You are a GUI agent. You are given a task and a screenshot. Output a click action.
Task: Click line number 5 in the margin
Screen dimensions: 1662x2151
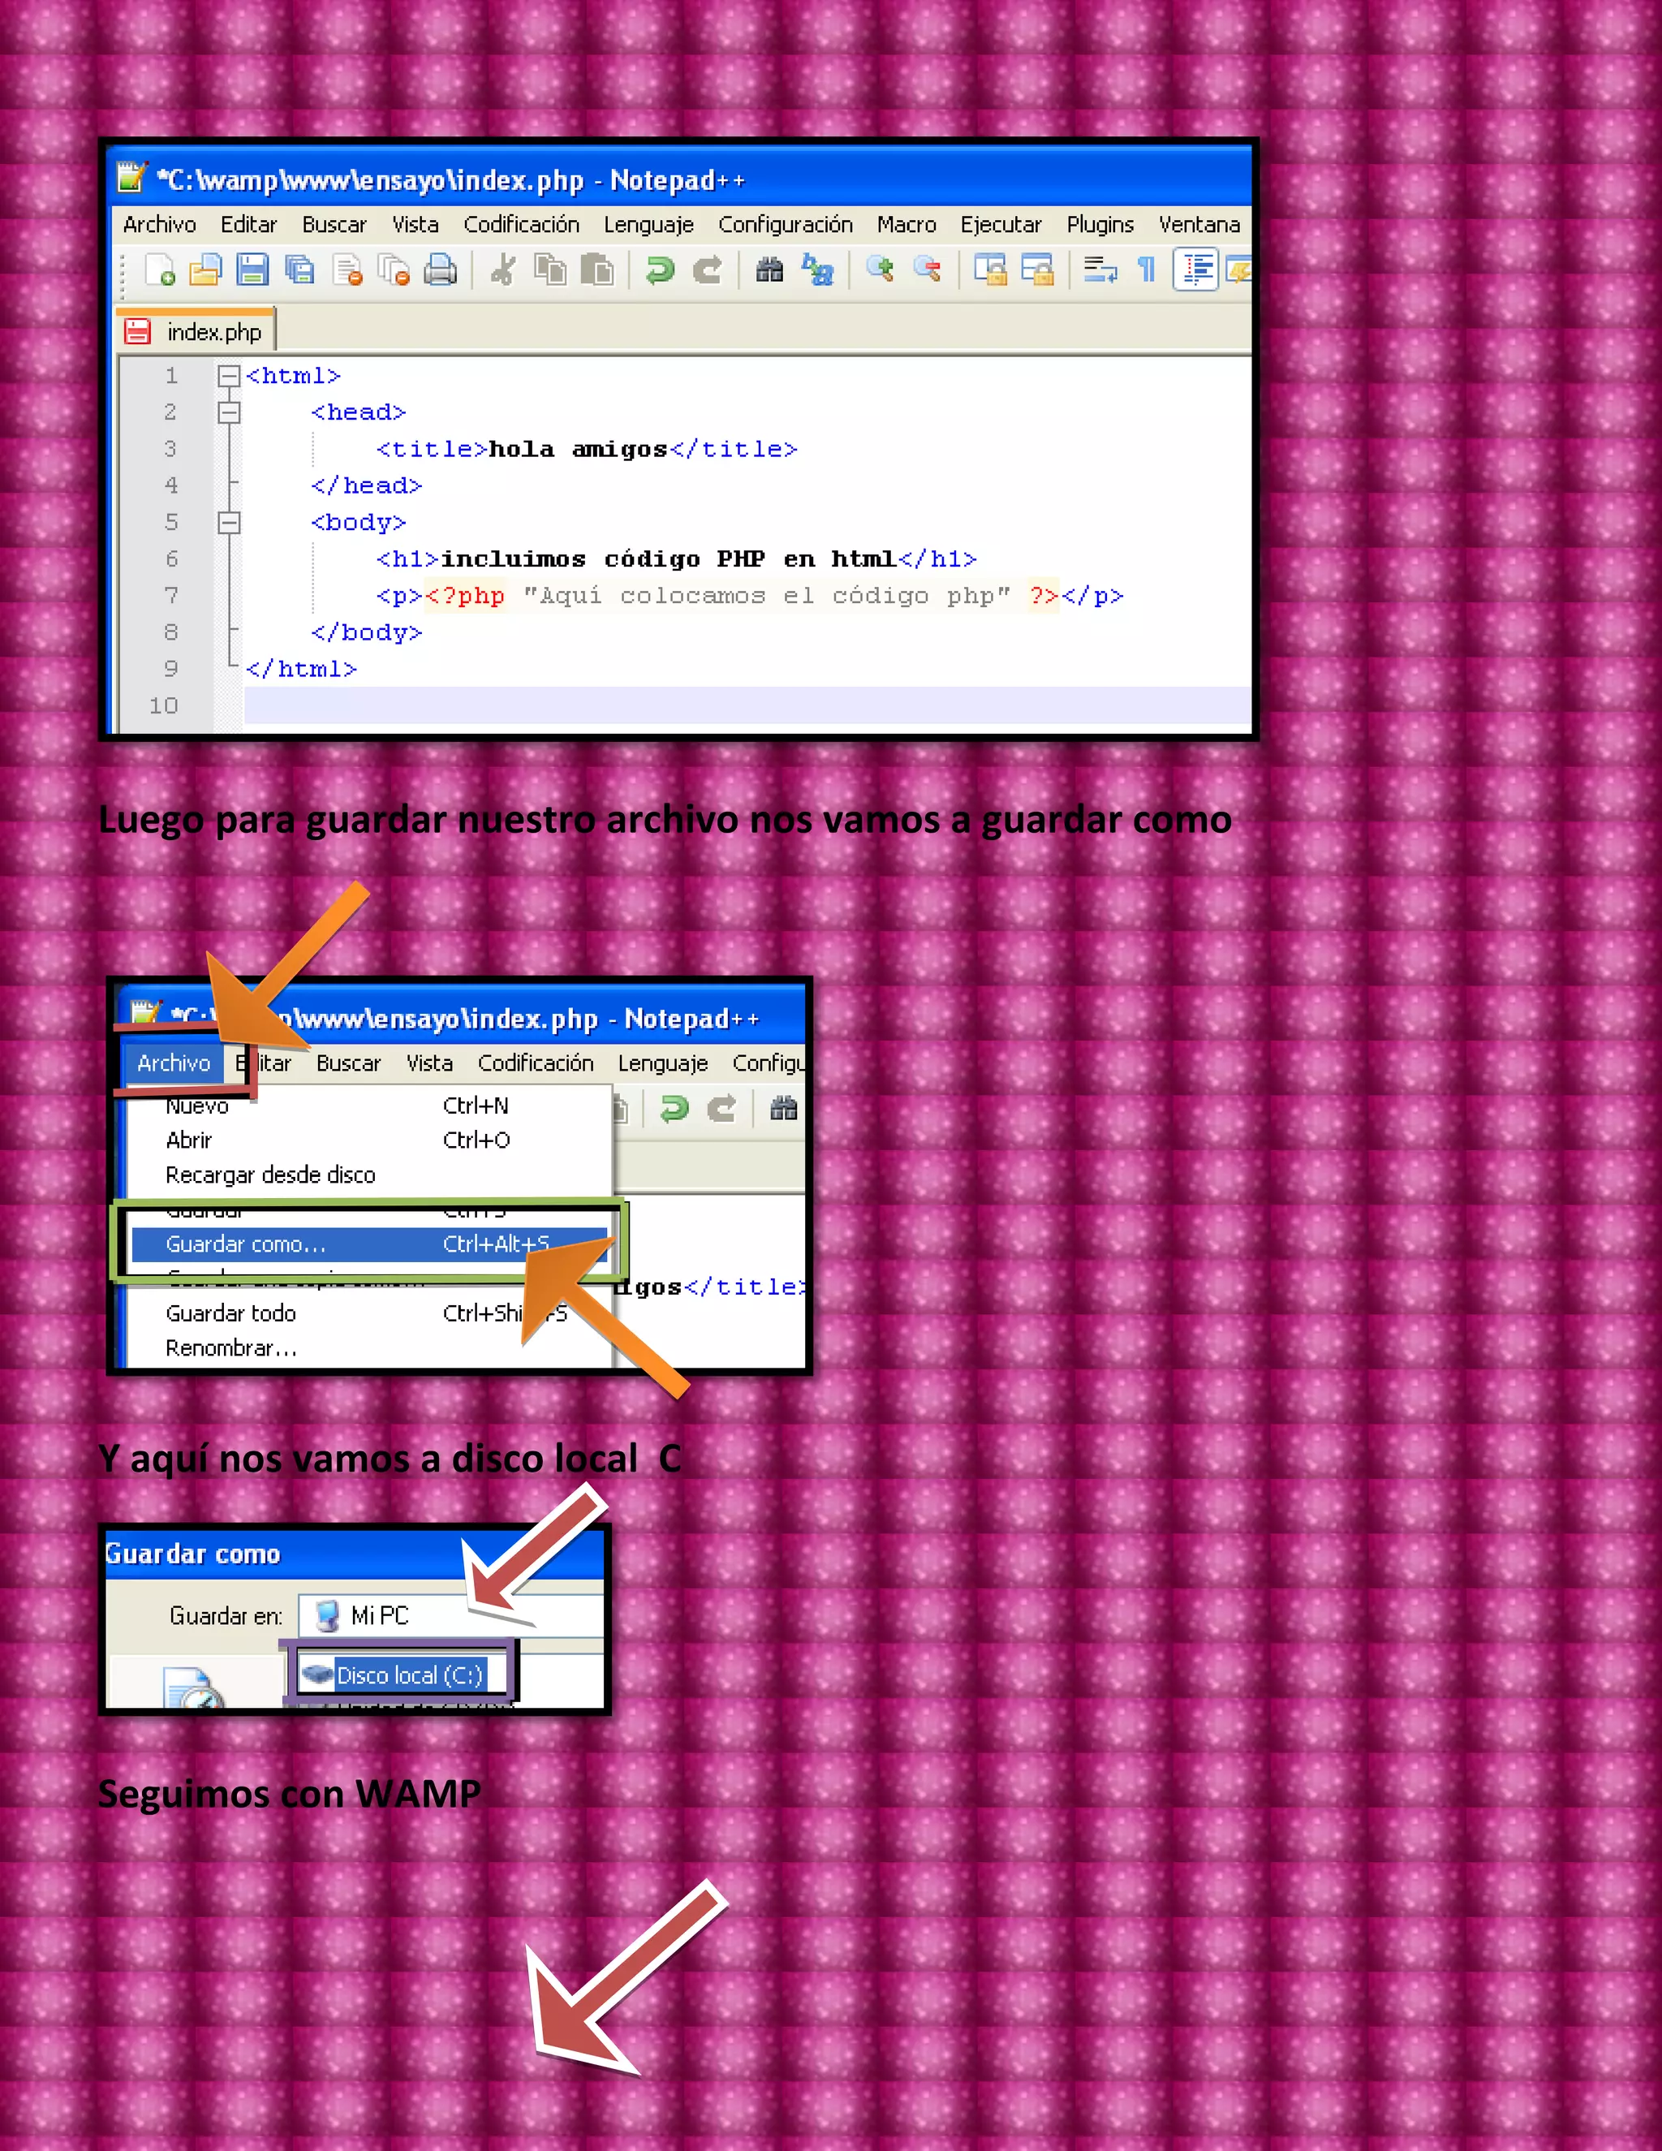[x=171, y=522]
